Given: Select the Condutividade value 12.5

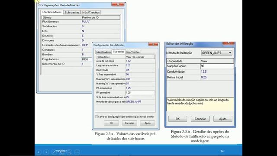Looking at the screenshot, I should click(204, 72).
